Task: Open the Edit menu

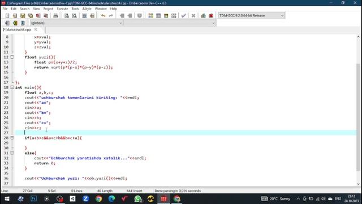Action: tap(14, 8)
